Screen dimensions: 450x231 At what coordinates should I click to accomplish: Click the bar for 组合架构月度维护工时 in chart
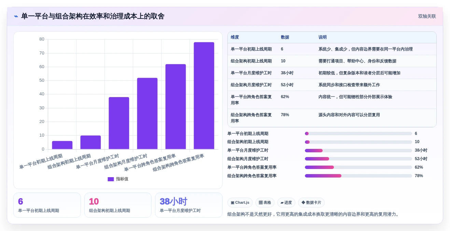[x=147, y=113]
